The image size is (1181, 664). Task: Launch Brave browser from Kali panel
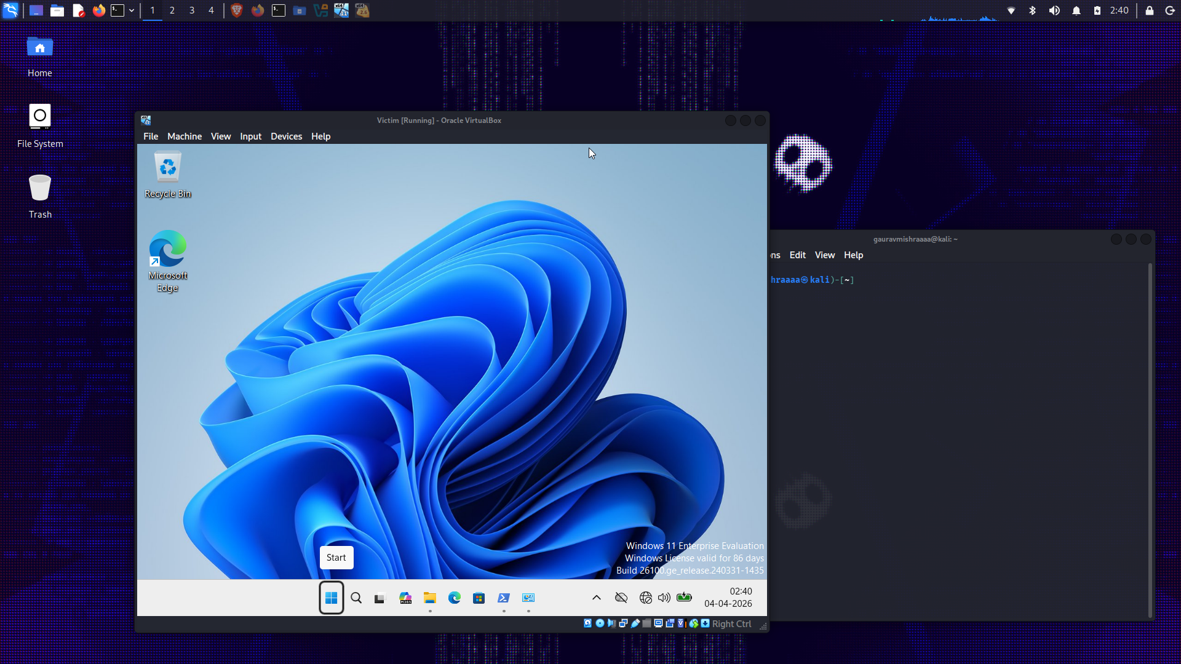[236, 10]
